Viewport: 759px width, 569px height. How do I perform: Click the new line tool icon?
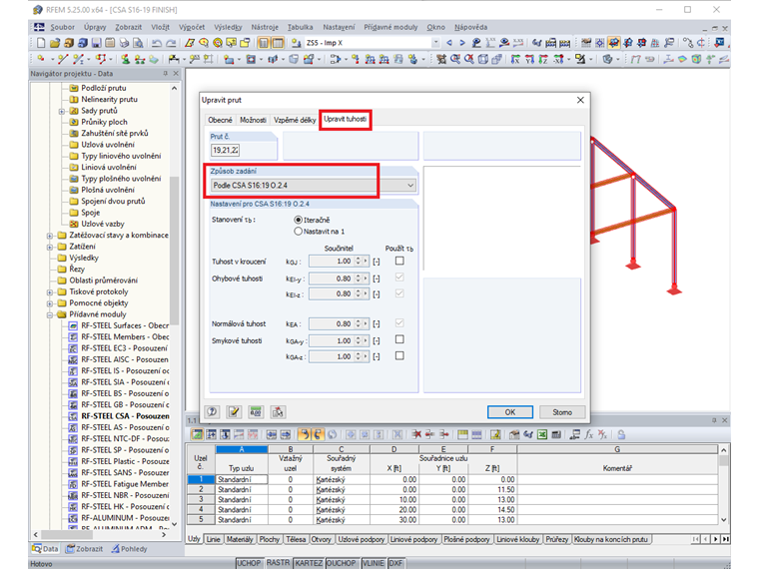pos(63,59)
